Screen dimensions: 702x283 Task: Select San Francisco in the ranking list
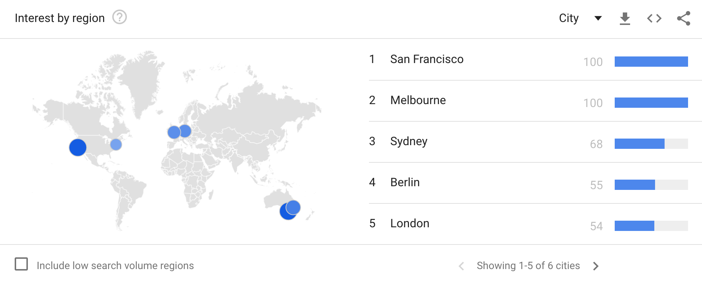(x=427, y=59)
